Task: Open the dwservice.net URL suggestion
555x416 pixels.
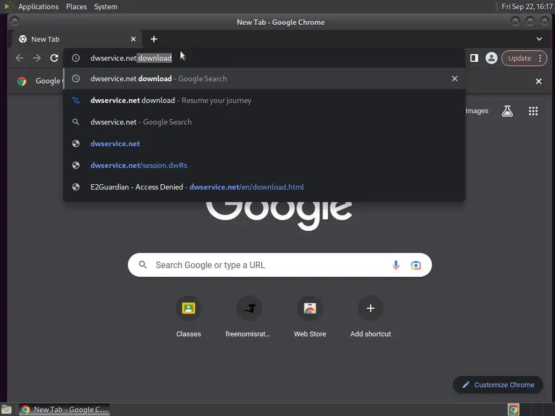Action: [x=264, y=143]
